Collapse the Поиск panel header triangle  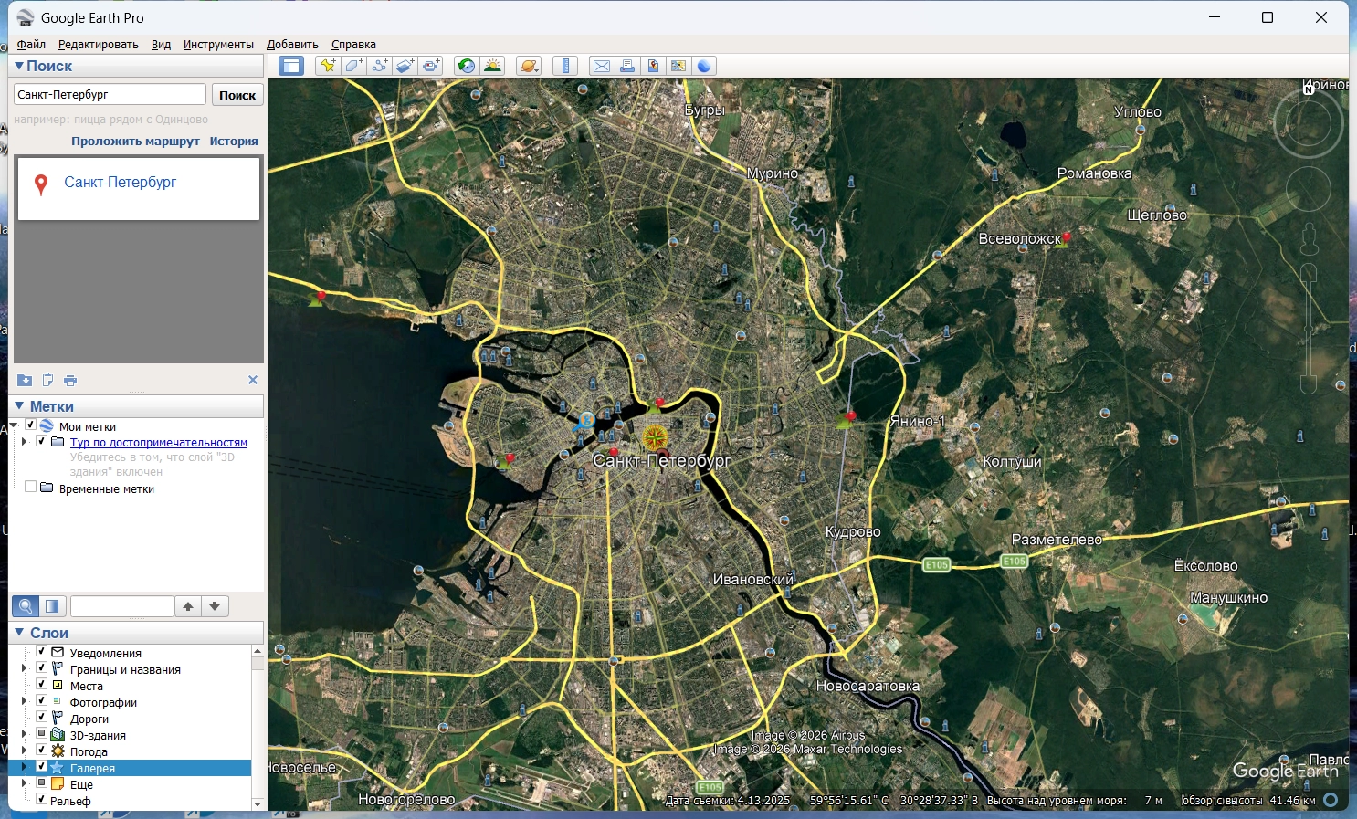click(x=18, y=66)
